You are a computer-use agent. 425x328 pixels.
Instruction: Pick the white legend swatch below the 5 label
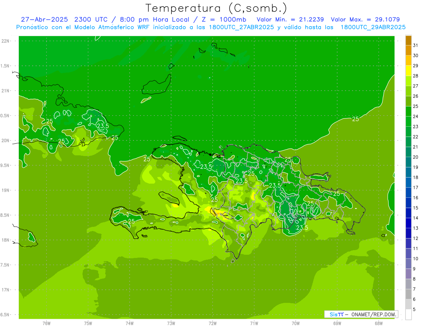click(408, 315)
